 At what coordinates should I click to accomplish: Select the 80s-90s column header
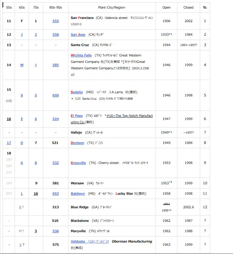(x=56, y=8)
